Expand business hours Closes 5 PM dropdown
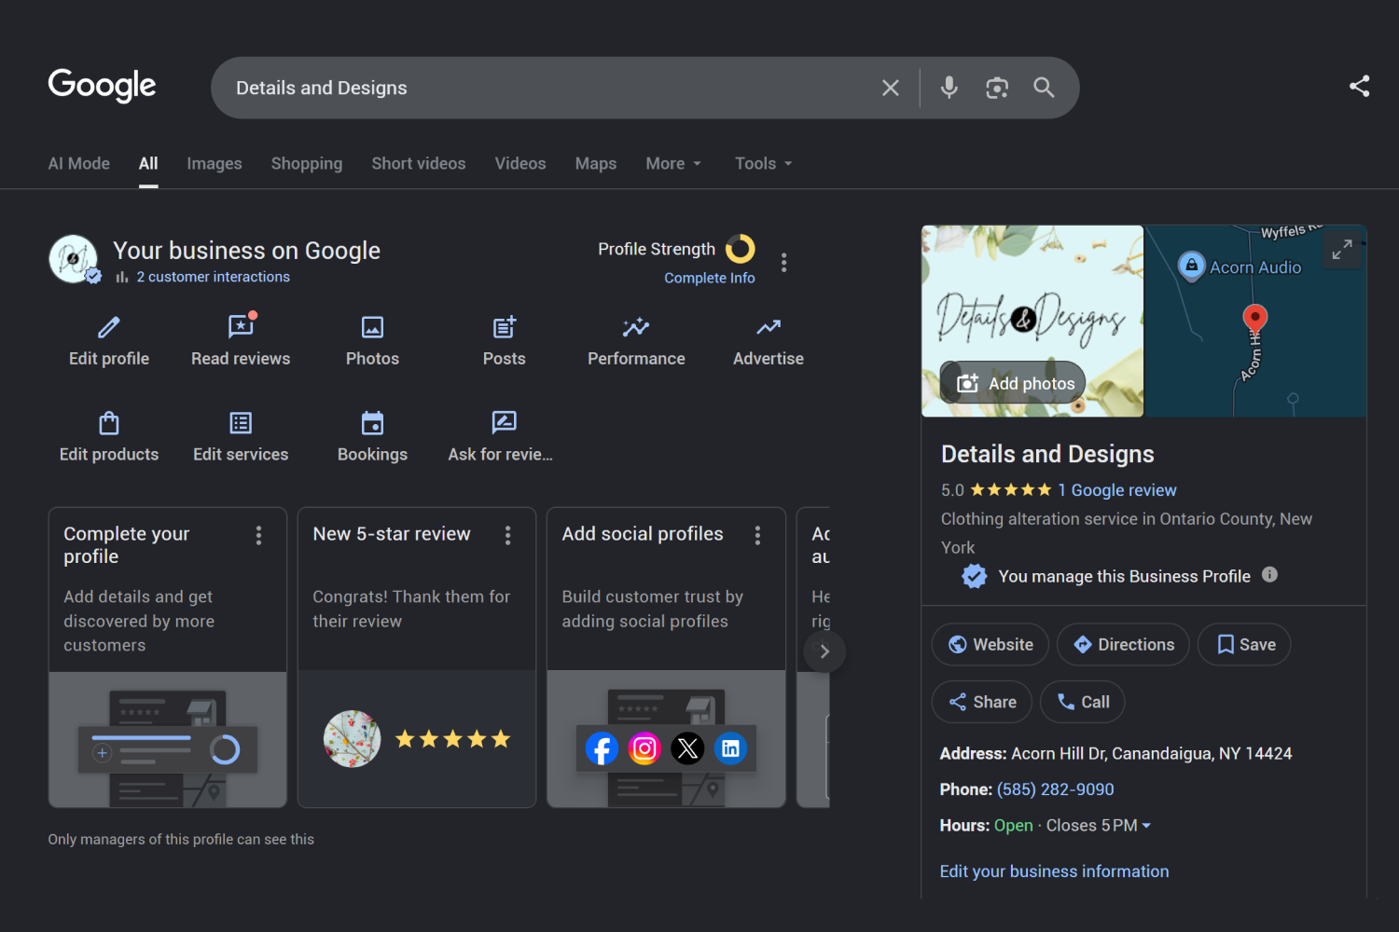Screen dimensions: 1399x932 pyautogui.click(x=1099, y=826)
